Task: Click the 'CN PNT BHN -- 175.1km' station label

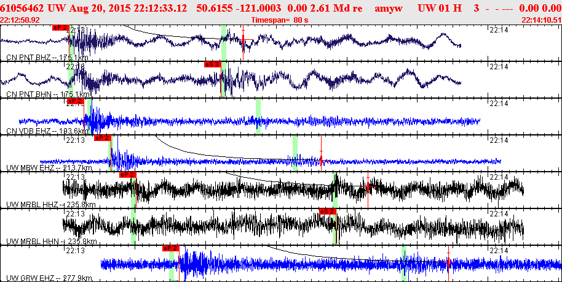Action: click(x=48, y=94)
